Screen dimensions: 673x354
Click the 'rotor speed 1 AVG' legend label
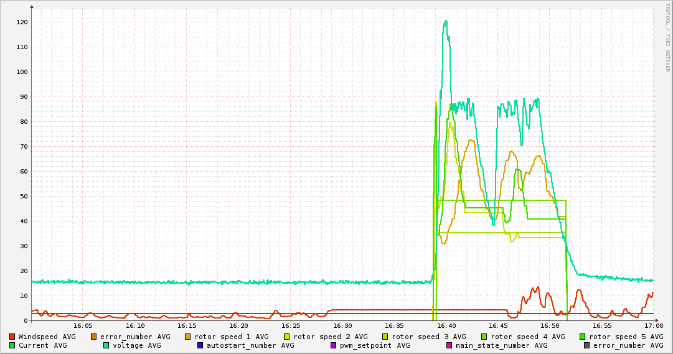232,337
